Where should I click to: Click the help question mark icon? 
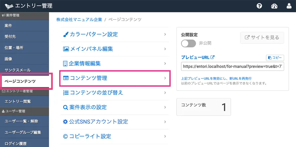(259, 6)
